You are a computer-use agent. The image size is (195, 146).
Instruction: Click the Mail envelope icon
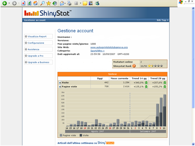click(62, 3)
